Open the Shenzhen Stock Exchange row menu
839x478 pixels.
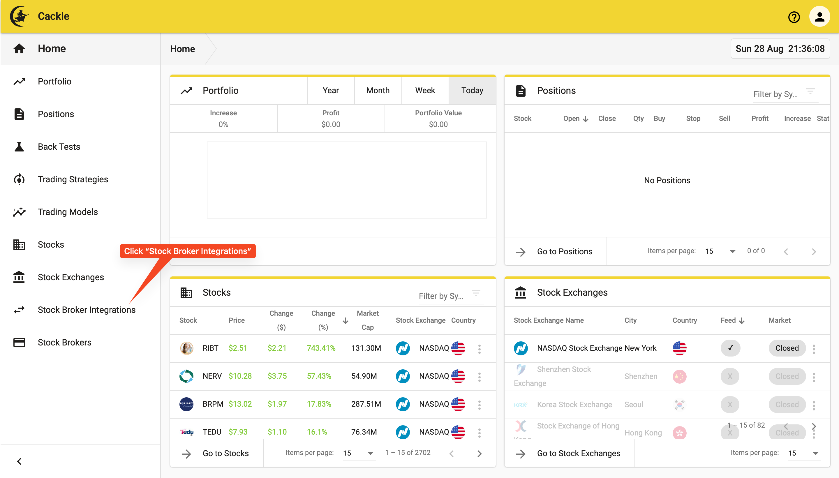(x=814, y=377)
